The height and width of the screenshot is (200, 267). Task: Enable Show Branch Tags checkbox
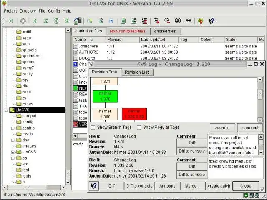point(93,127)
